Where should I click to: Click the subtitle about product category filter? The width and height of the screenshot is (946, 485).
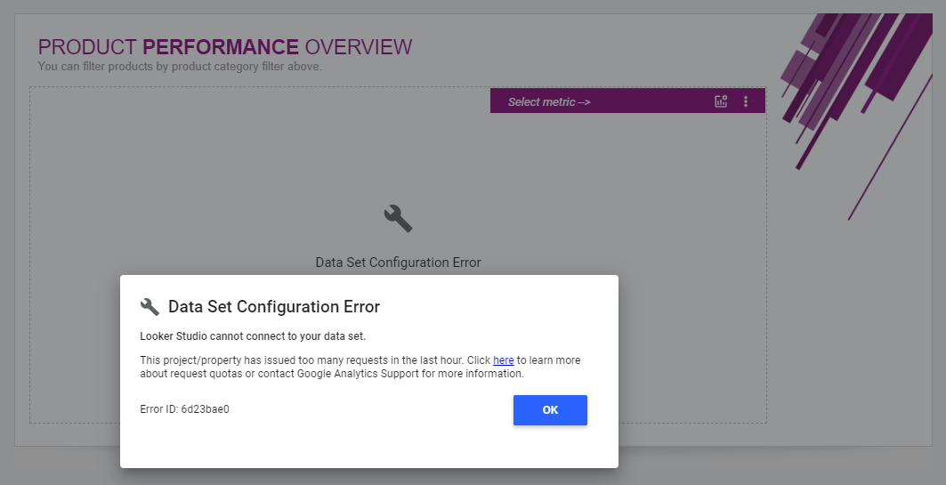pos(180,67)
